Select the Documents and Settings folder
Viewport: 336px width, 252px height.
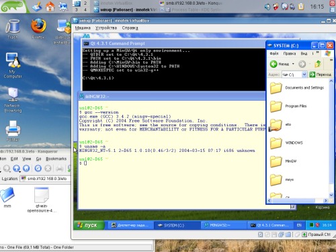click(x=297, y=87)
